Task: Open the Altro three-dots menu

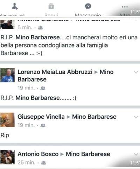Action: point(125,7)
